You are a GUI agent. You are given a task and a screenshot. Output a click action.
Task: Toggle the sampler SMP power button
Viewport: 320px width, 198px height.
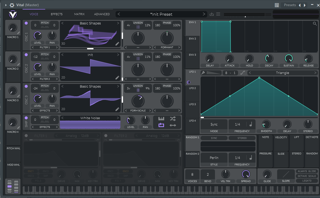26,118
